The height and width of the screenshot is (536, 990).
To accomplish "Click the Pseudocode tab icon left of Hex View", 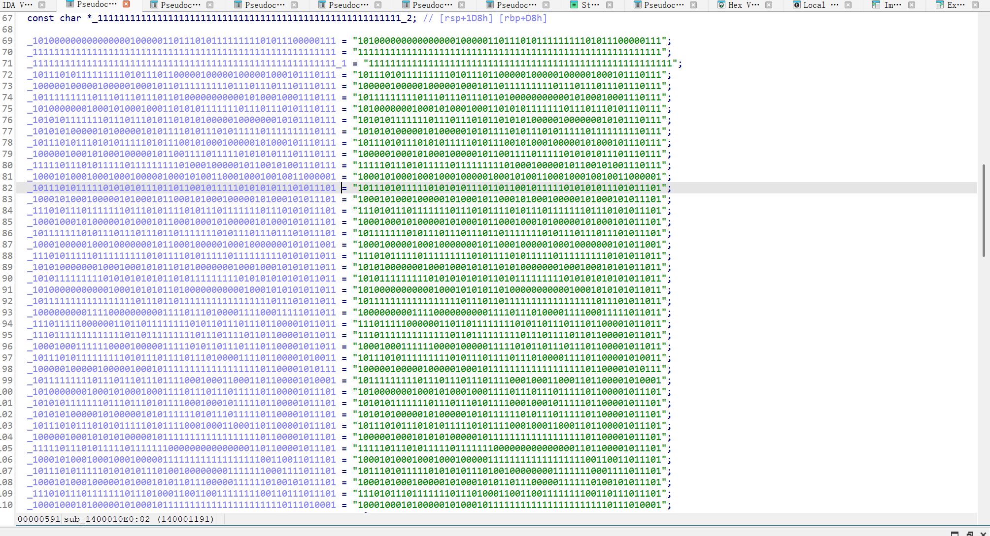I will [x=637, y=5].
